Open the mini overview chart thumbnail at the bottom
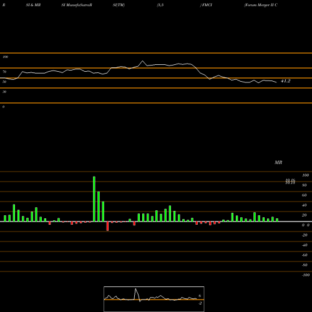 point(154,299)
